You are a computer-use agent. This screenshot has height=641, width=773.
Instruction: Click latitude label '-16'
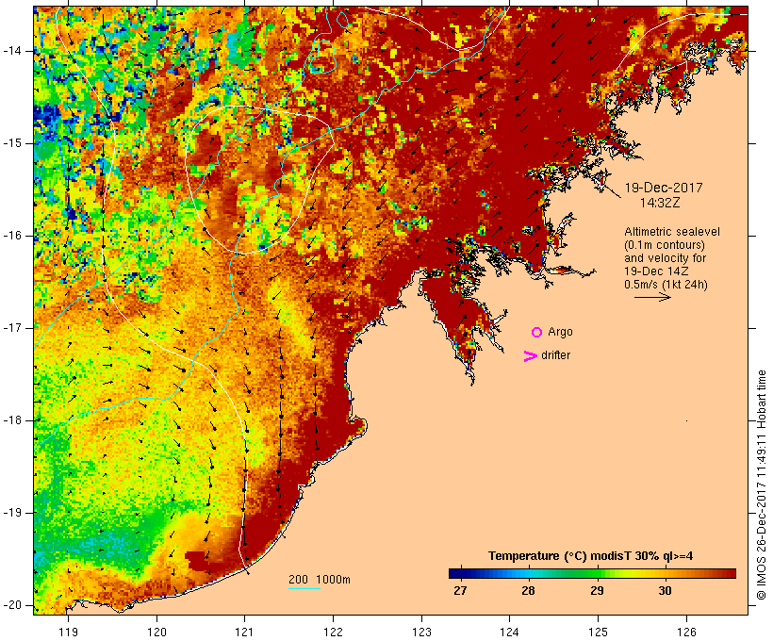tap(12, 236)
